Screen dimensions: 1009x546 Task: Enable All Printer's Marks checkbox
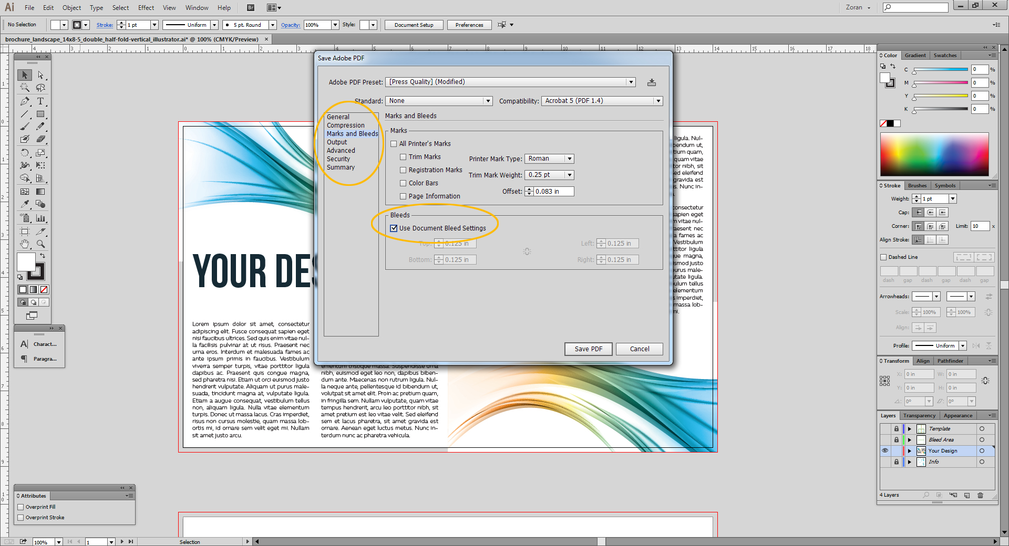(394, 144)
